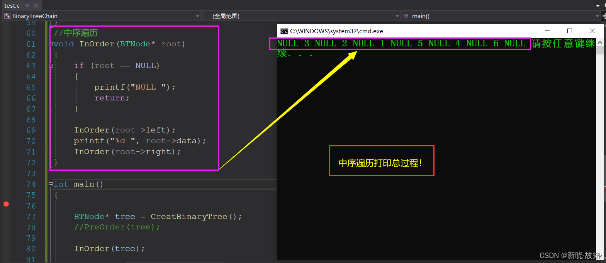606x263 pixels.
Task: Click the console scrollbar up arrow
Action: coord(600,42)
